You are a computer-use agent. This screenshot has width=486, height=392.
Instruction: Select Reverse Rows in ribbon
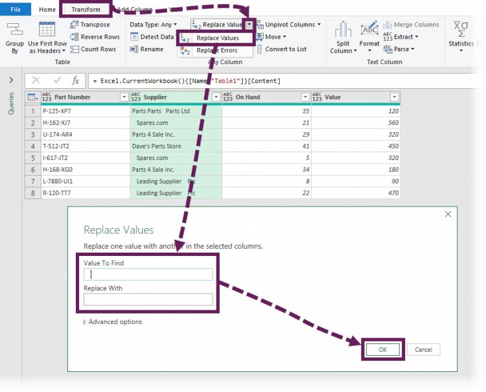[x=95, y=37]
